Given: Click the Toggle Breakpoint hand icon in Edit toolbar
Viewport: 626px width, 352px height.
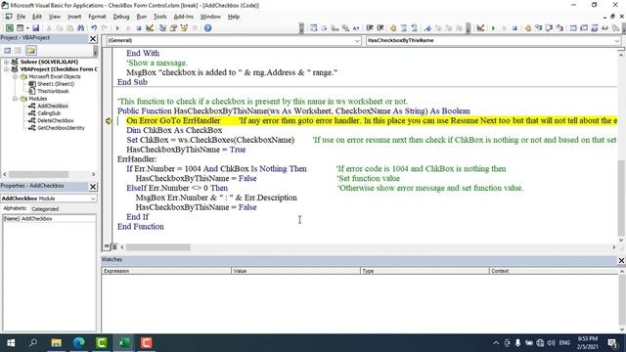Looking at the screenshot, I should click(x=393, y=28).
